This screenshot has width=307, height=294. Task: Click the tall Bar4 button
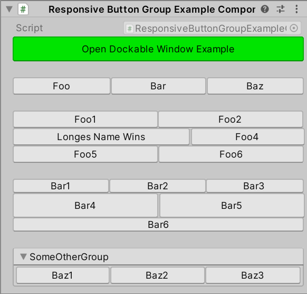85,206
